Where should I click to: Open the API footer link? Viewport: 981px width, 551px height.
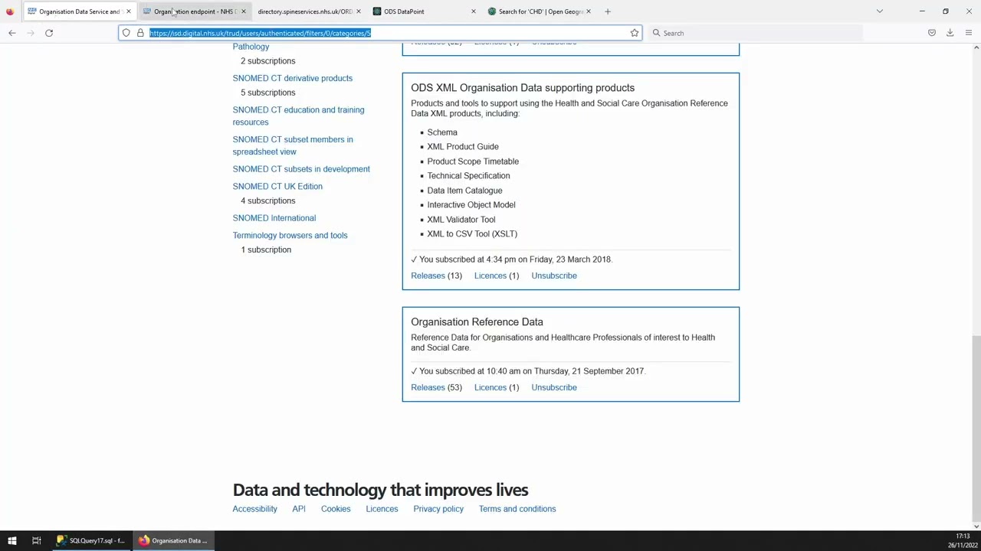point(298,509)
